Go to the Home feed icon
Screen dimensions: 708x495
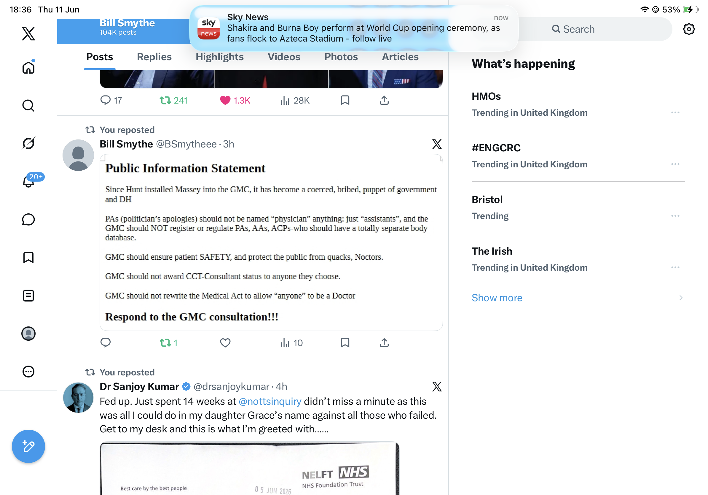tap(28, 67)
